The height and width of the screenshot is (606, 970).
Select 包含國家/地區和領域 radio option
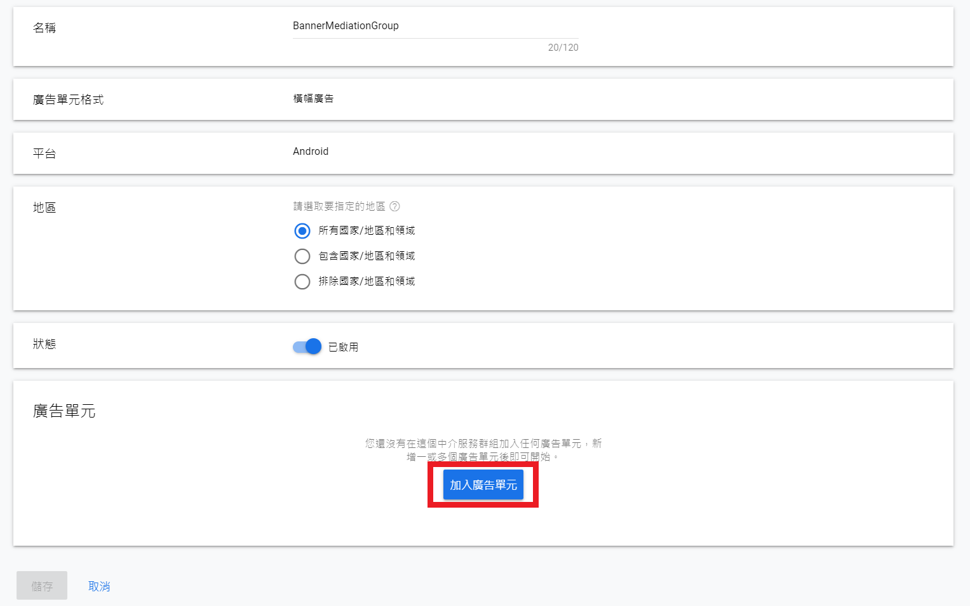coord(302,256)
